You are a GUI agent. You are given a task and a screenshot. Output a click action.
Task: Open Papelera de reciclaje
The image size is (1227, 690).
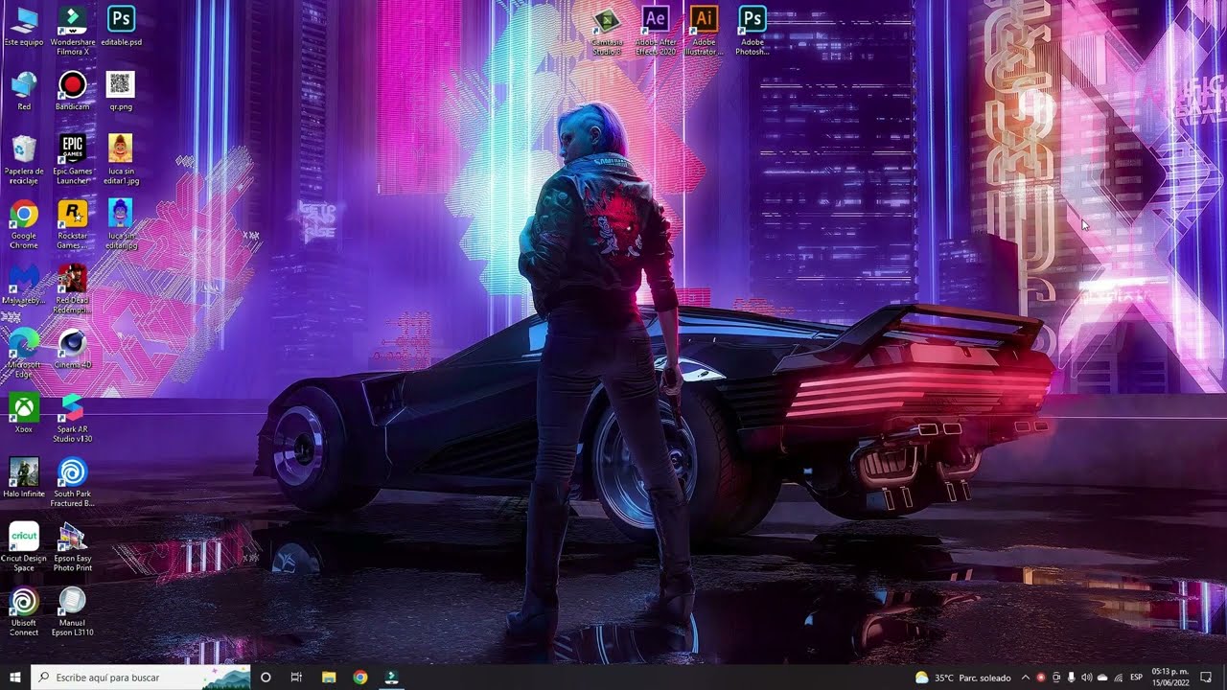(x=24, y=160)
